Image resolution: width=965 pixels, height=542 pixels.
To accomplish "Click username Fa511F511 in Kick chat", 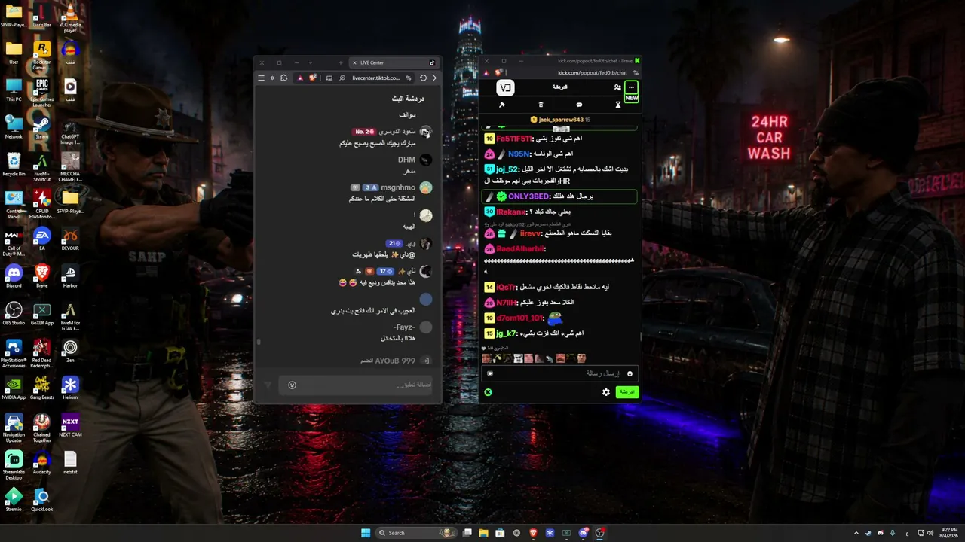I will click(514, 139).
